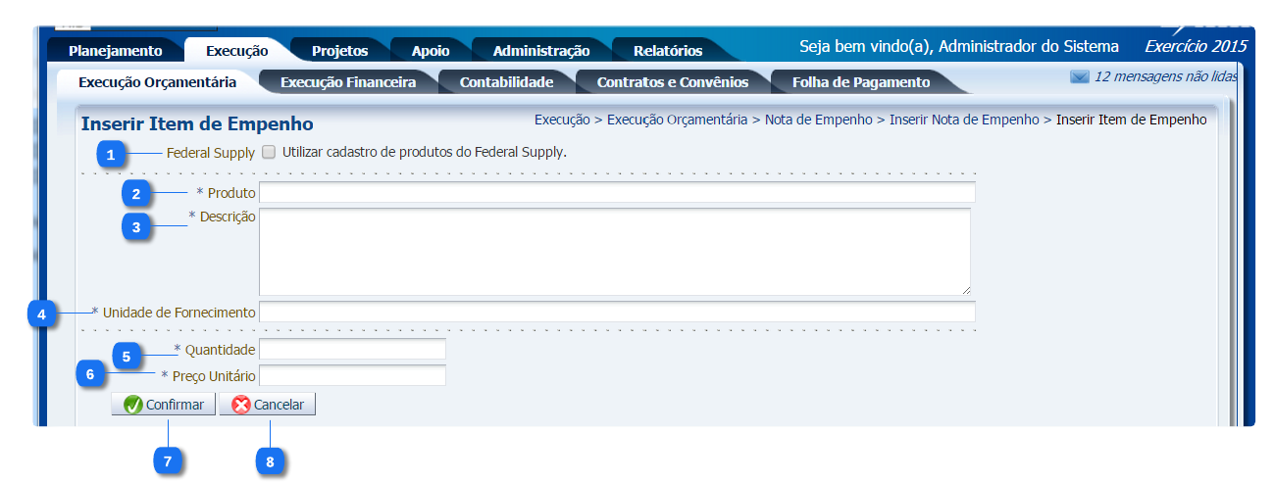The height and width of the screenshot is (483, 1274).
Task: Click the blue numbered marker 8
Action: click(270, 459)
